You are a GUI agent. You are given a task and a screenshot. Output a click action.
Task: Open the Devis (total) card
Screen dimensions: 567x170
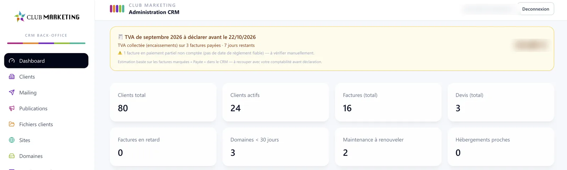(x=501, y=102)
